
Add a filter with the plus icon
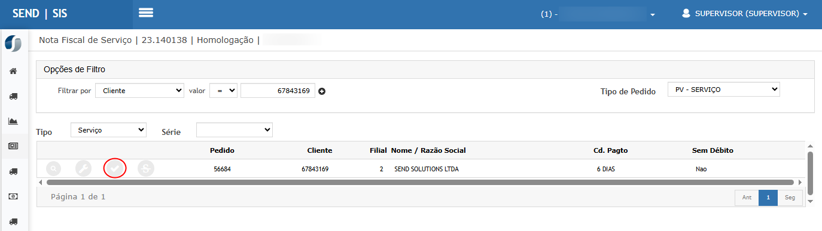(x=322, y=91)
